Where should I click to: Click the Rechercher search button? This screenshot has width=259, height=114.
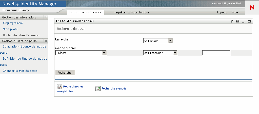click(65, 73)
